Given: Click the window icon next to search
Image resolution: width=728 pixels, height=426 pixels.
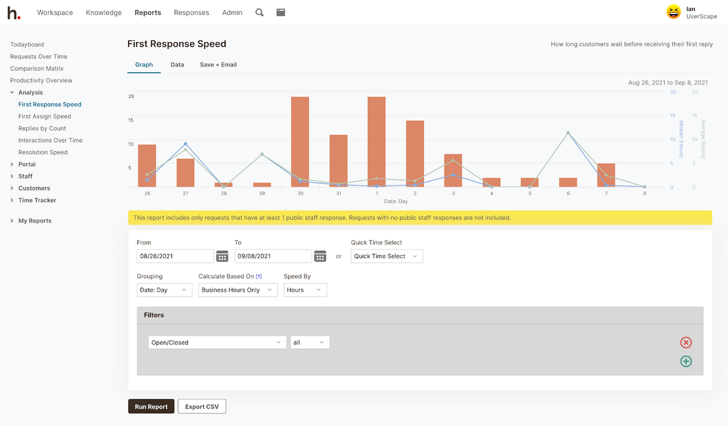Looking at the screenshot, I should tap(280, 12).
